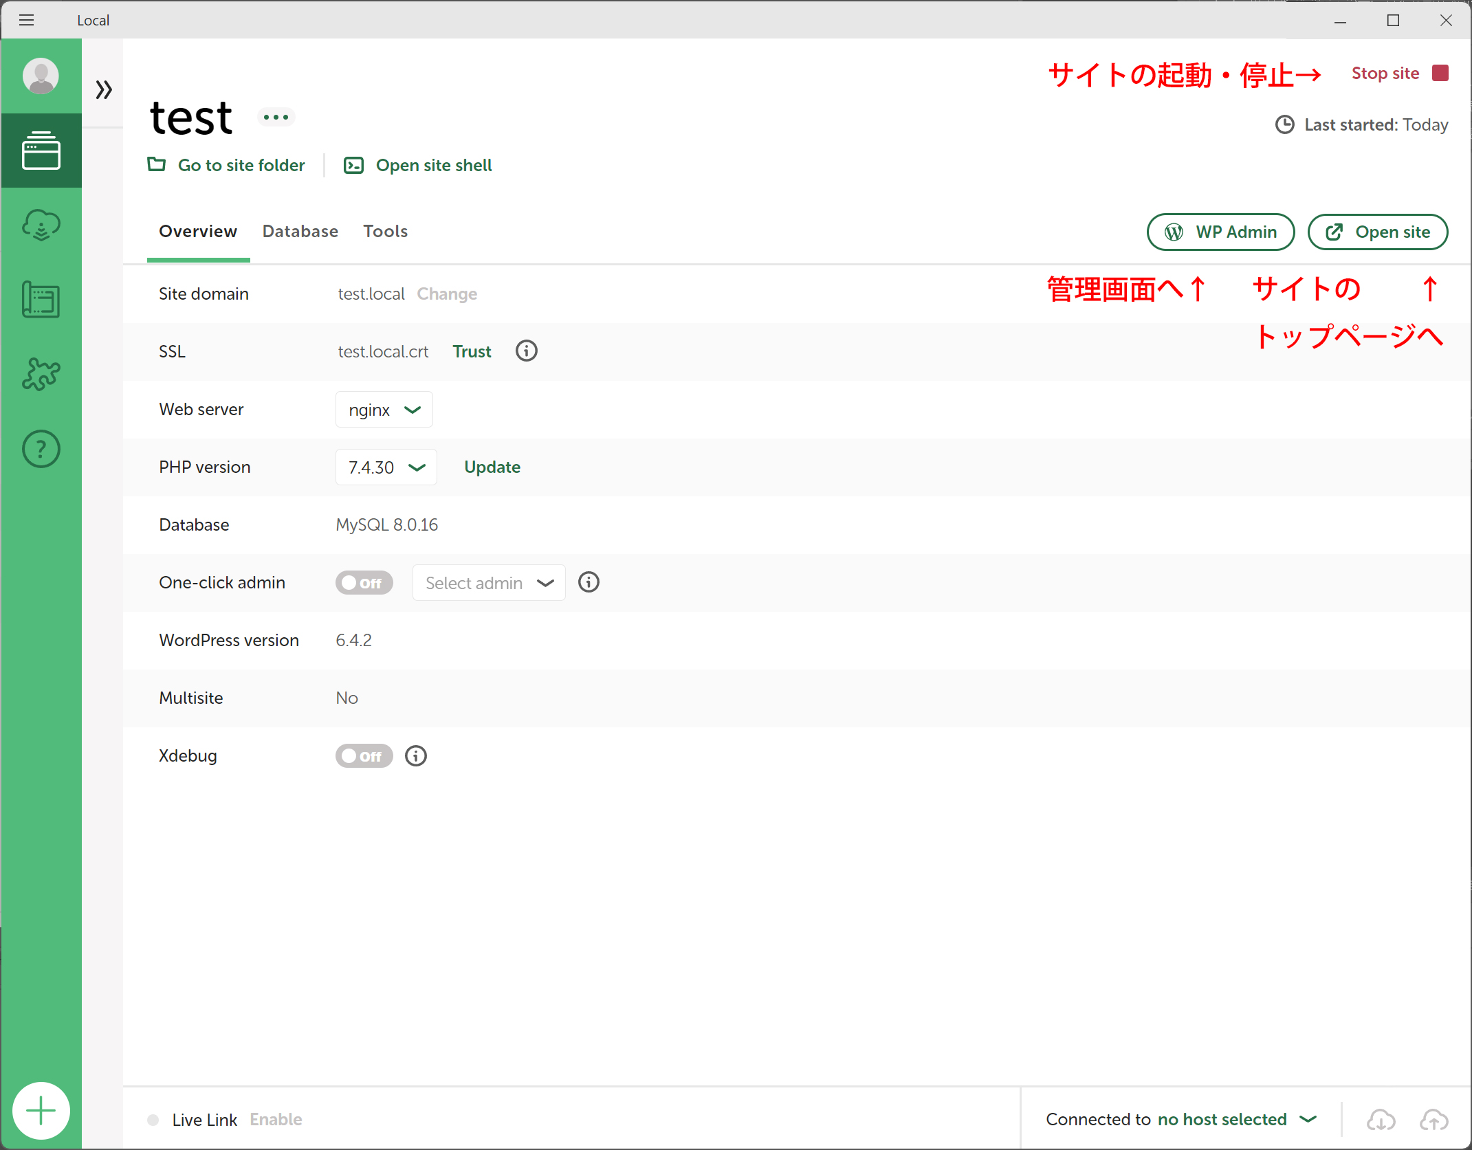Image resolution: width=1472 pixels, height=1150 pixels.
Task: Toggle the Xdebug switch
Action: tap(364, 755)
